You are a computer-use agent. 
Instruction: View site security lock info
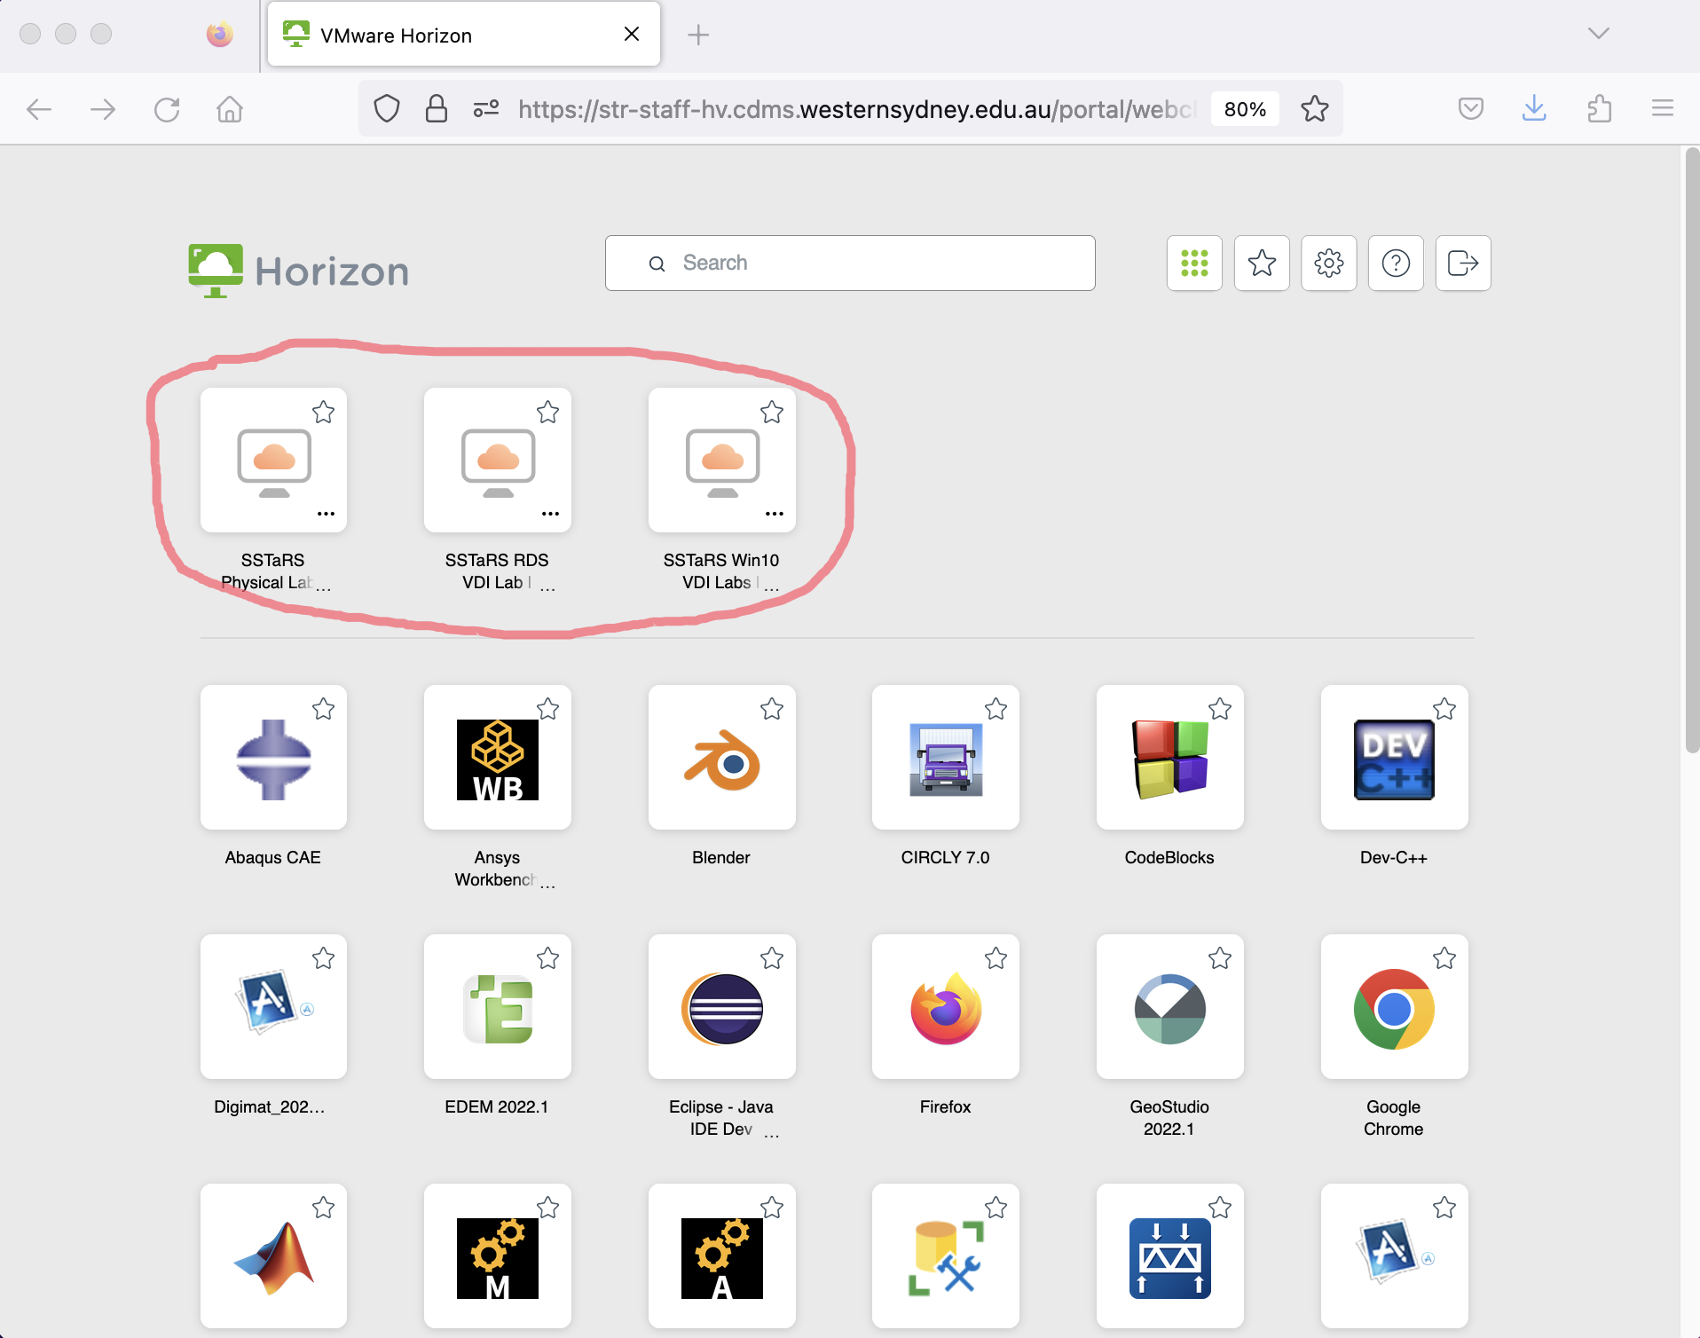(x=436, y=109)
